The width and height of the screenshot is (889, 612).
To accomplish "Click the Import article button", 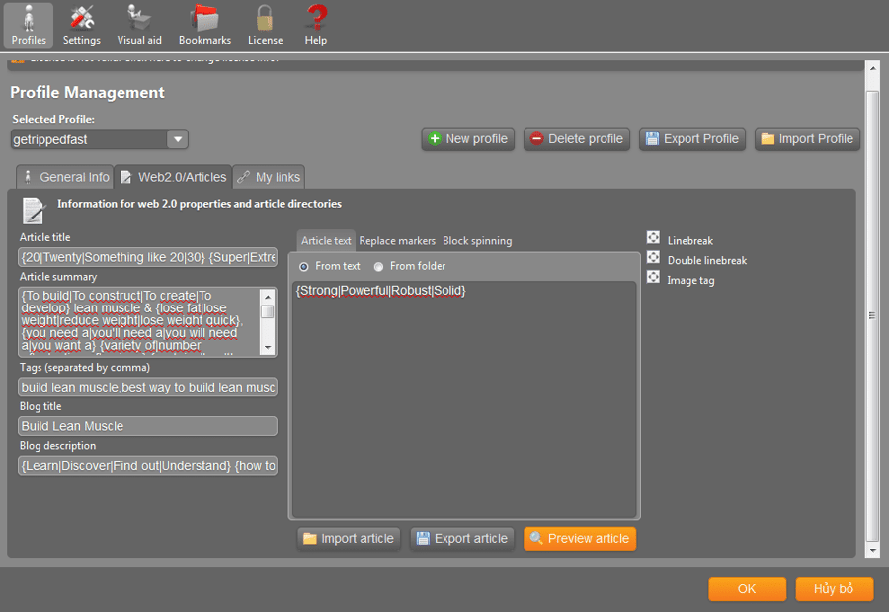I will (349, 538).
